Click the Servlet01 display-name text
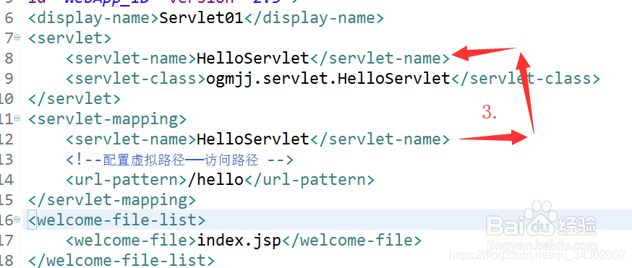The width and height of the screenshot is (632, 268). click(202, 18)
